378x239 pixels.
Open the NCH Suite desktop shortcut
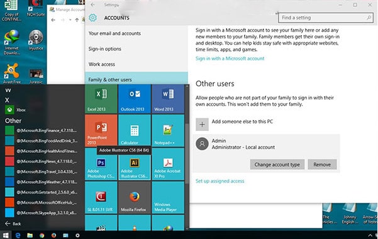[x=36, y=8]
